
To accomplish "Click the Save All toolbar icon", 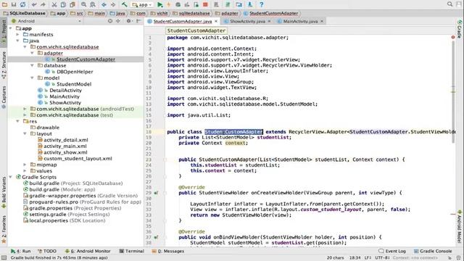I will point(14,4).
